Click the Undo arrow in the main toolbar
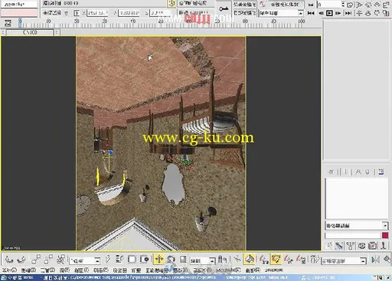The height and width of the screenshot is (281, 392). (x=9, y=260)
